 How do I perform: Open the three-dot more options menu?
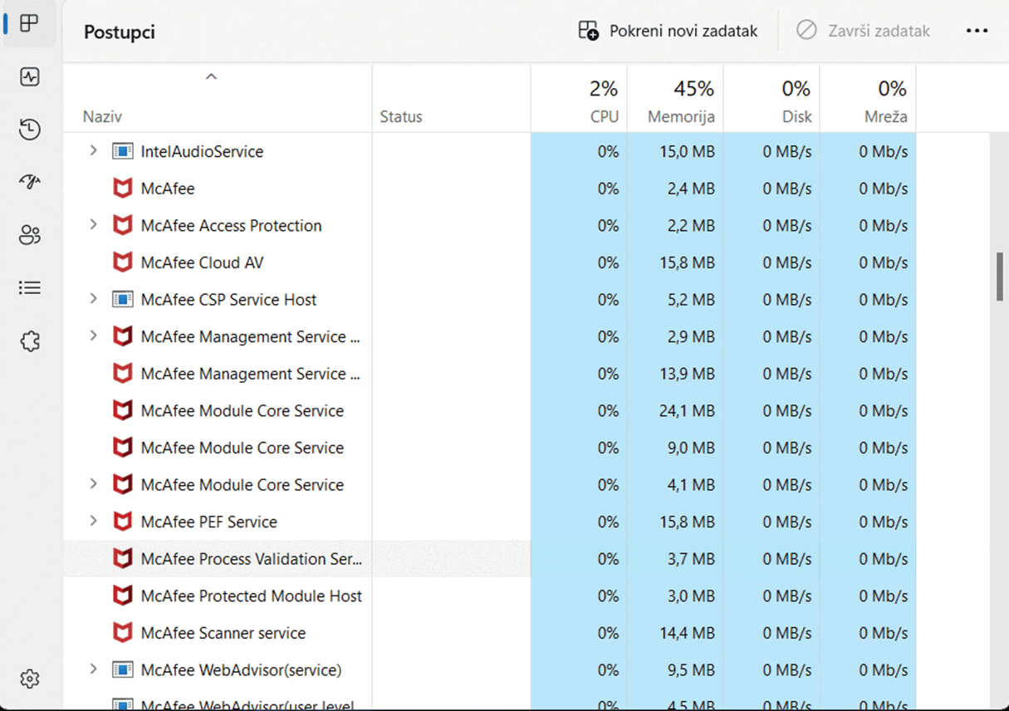coord(977,32)
